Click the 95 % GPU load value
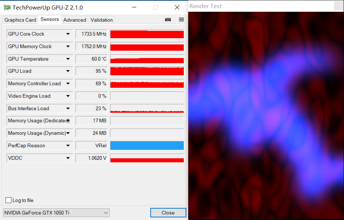This screenshot has width=344, height=220. click(92, 71)
